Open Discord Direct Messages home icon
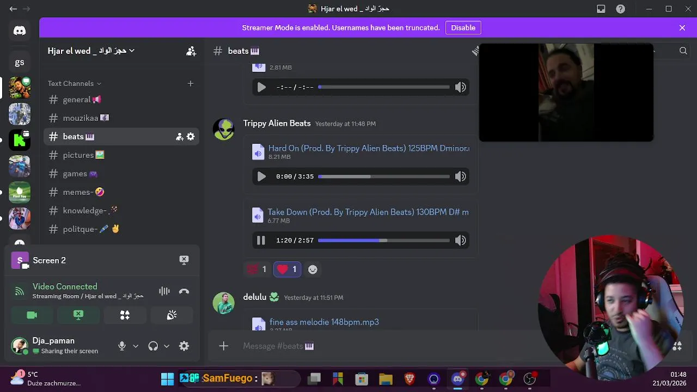The width and height of the screenshot is (697, 392). click(20, 31)
